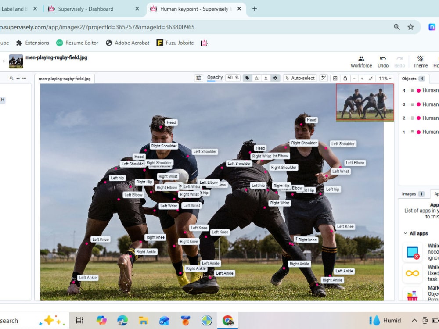Click the fit-to-screen frame icon
439x329 pixels.
(x=335, y=79)
